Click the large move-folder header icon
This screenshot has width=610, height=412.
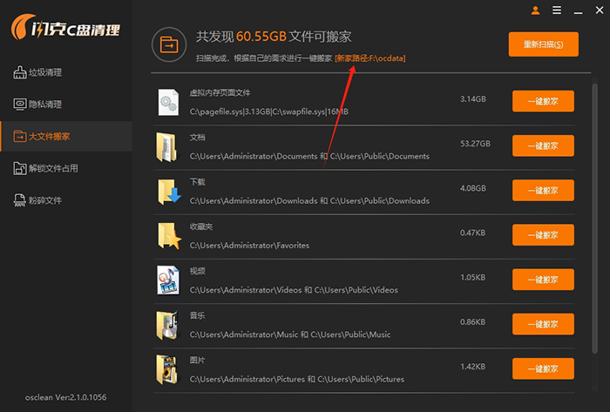point(169,44)
